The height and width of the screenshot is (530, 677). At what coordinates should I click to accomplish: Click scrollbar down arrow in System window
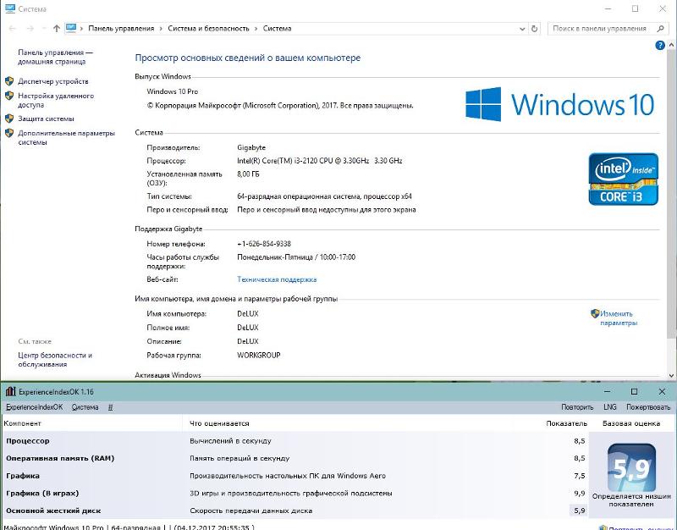pos(671,375)
